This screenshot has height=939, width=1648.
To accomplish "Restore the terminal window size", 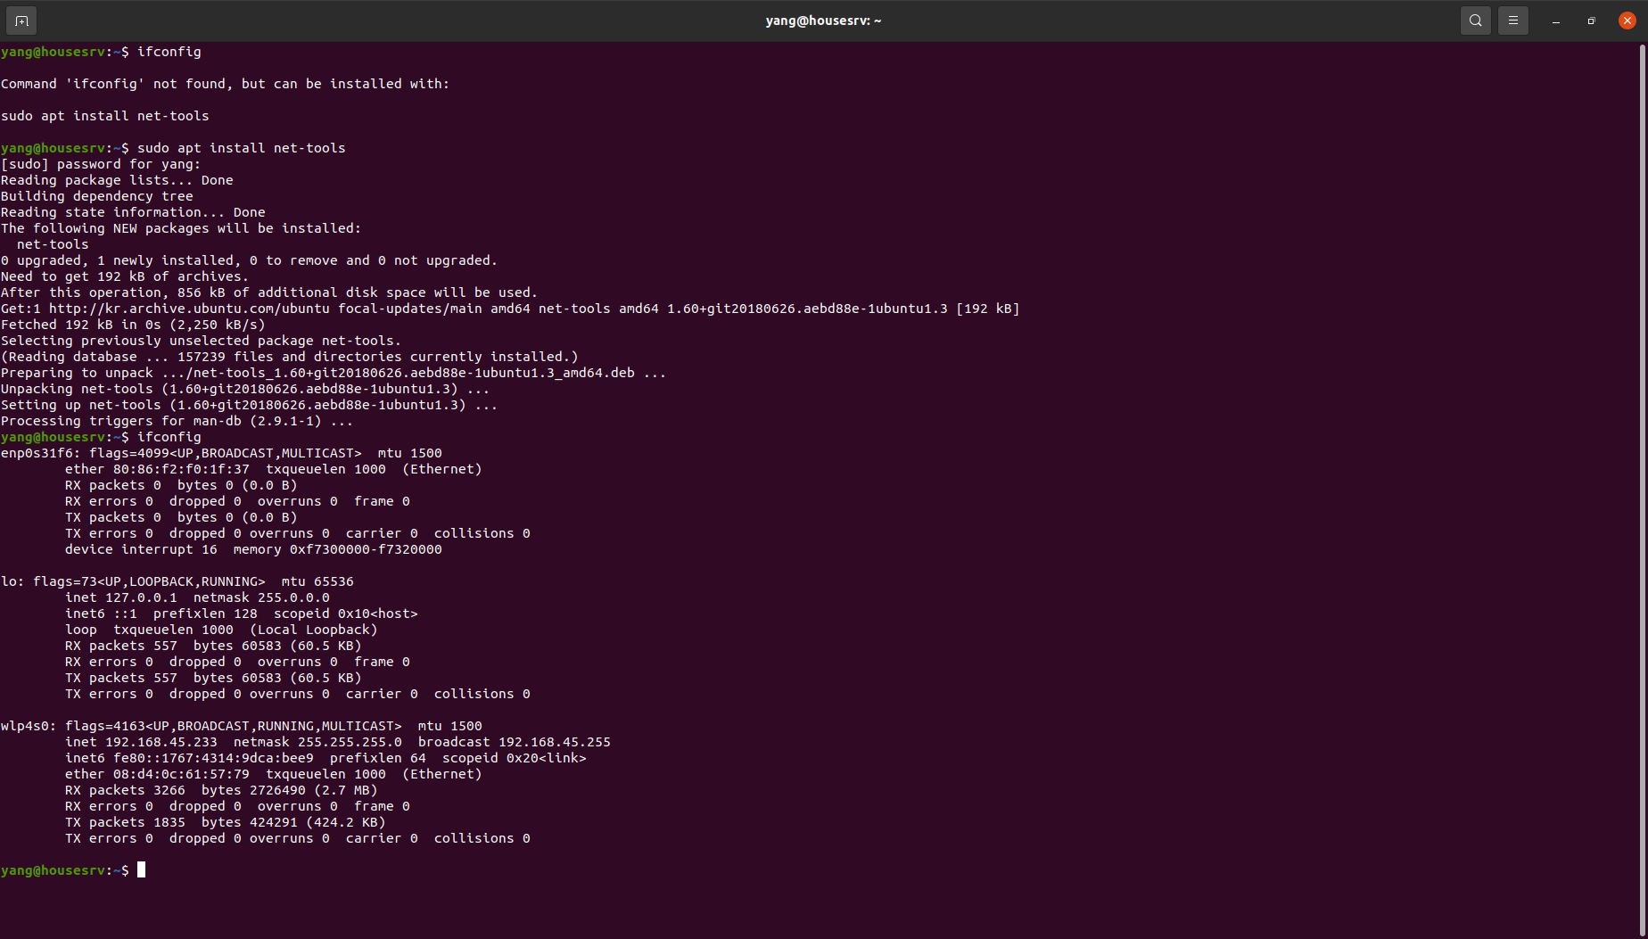I will (x=1591, y=20).
